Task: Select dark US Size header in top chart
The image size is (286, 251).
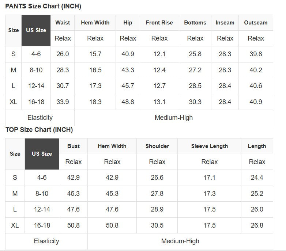Action: [x=42, y=154]
